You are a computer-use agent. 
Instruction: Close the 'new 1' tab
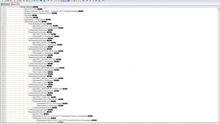point(18,4)
